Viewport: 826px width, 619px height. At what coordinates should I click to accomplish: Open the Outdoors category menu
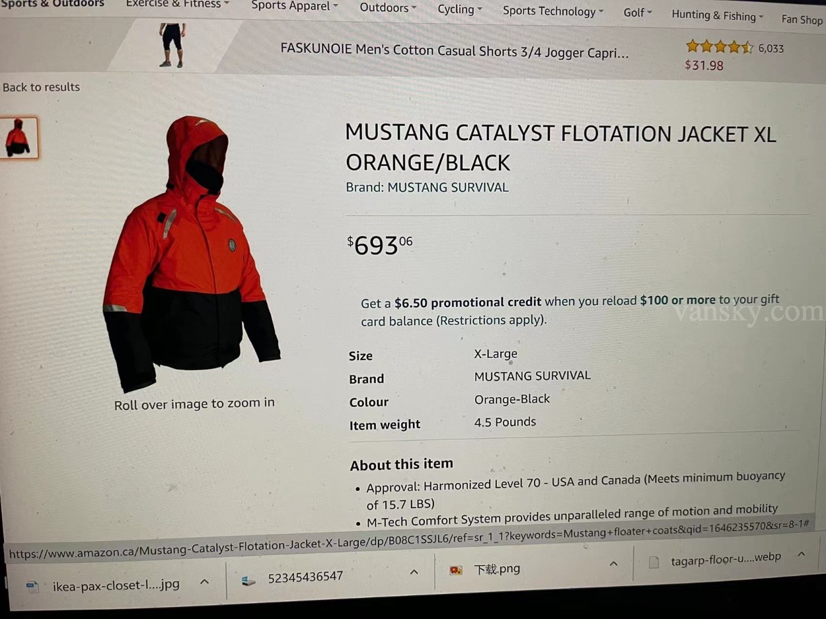388,8
